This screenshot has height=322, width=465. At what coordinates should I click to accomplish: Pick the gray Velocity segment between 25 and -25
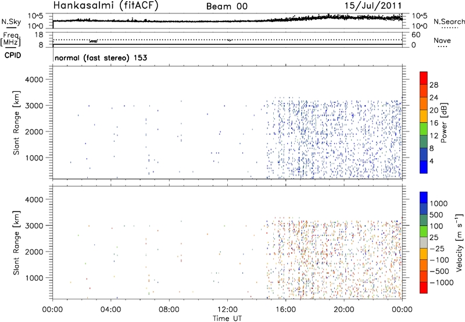(424, 242)
